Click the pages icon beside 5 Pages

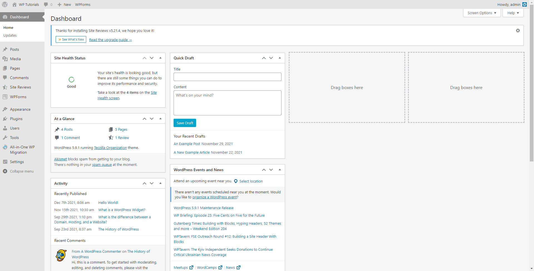click(111, 130)
